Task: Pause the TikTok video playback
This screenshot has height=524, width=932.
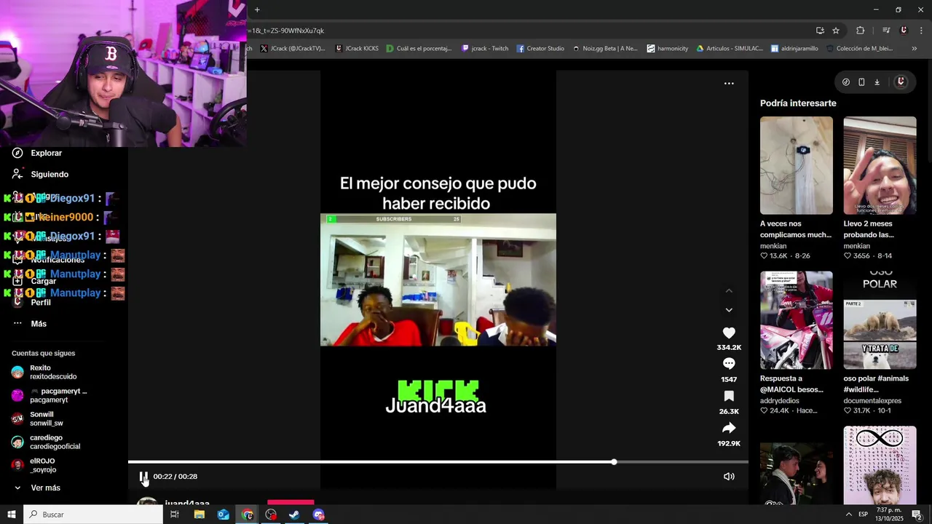Action: (x=143, y=477)
